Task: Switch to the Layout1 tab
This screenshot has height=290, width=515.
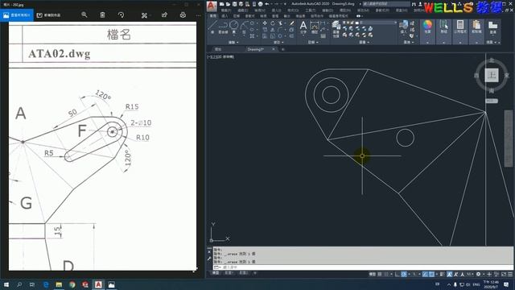Action: [x=229, y=273]
